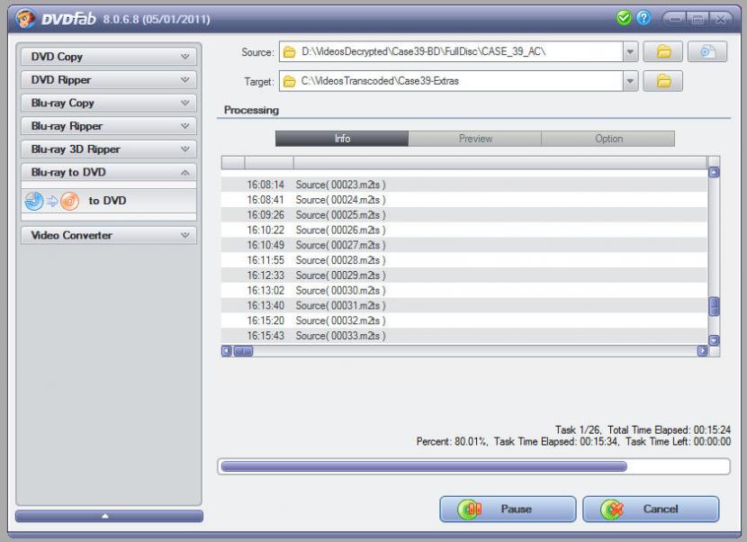This screenshot has height=542, width=747.
Task: Select the 'to DVD' mode item
Action: pyautogui.click(x=109, y=201)
